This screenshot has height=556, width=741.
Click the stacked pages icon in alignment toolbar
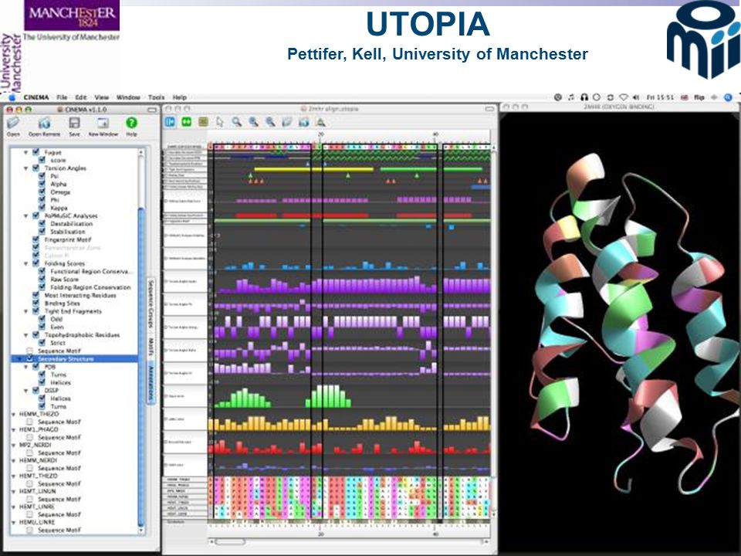[x=287, y=122]
